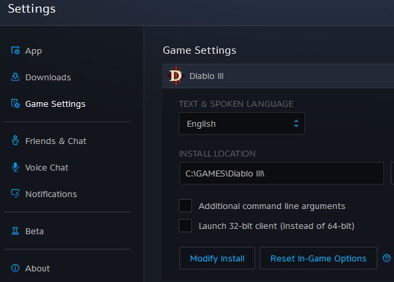Collapse the Diablo III settings header
Screen dimensions: 394x282
click(278, 76)
